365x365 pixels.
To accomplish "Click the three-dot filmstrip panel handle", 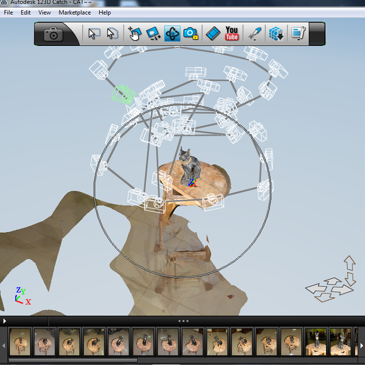I will coord(183,321).
